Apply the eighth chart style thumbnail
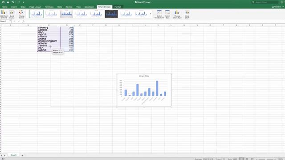Viewport: 285px width, 160px height. tap(141, 14)
